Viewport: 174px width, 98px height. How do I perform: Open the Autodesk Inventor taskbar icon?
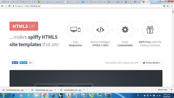69,96
